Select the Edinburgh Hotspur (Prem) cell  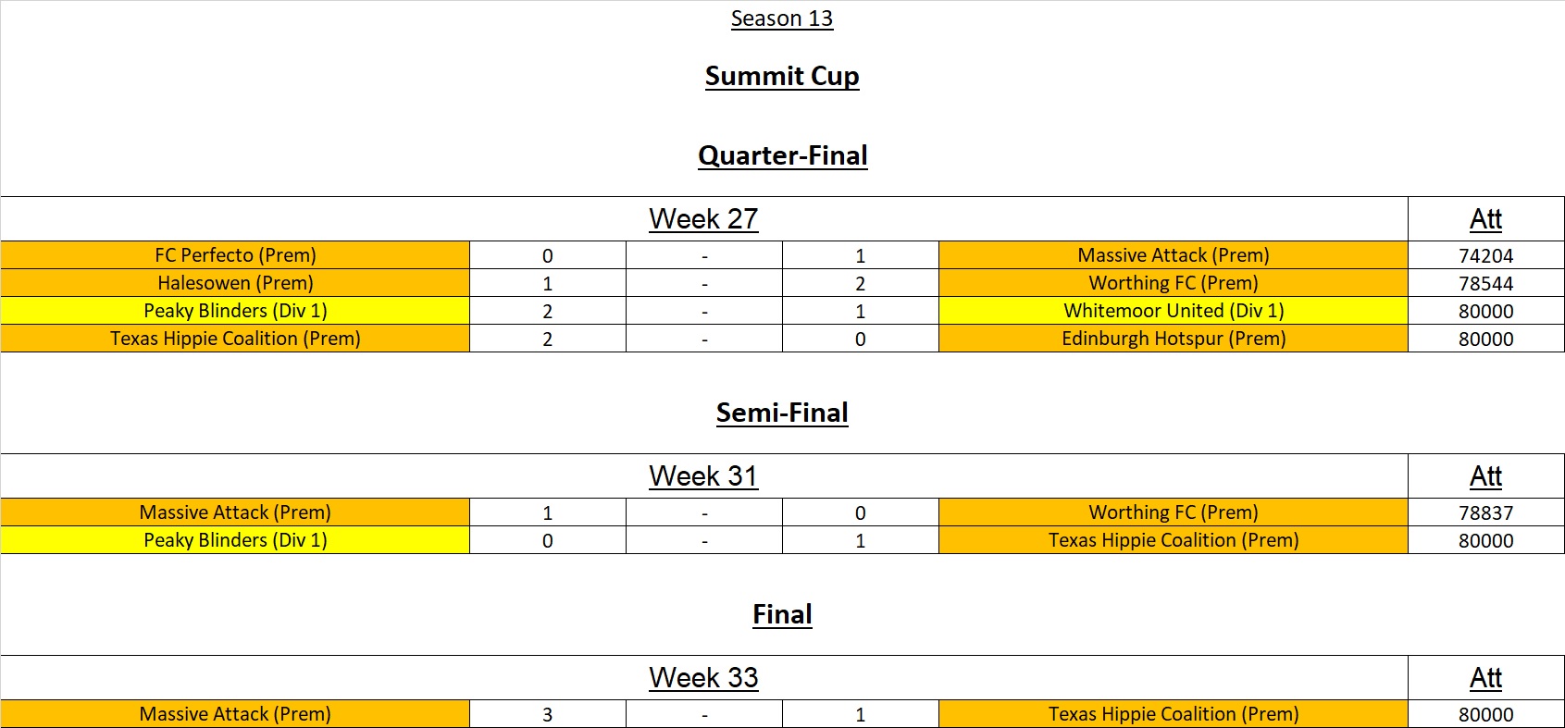click(x=1174, y=339)
